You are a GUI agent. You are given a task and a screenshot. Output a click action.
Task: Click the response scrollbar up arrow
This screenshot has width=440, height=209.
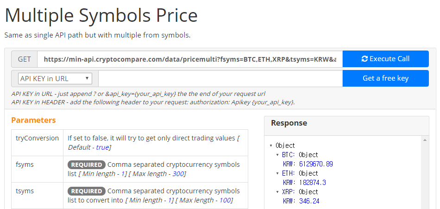pyautogui.click(x=425, y=140)
